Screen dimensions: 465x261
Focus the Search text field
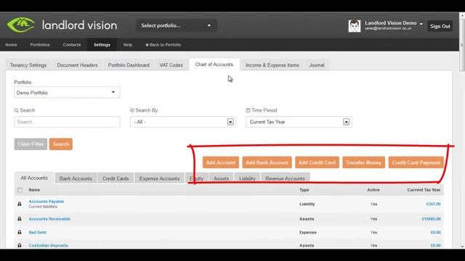point(67,122)
